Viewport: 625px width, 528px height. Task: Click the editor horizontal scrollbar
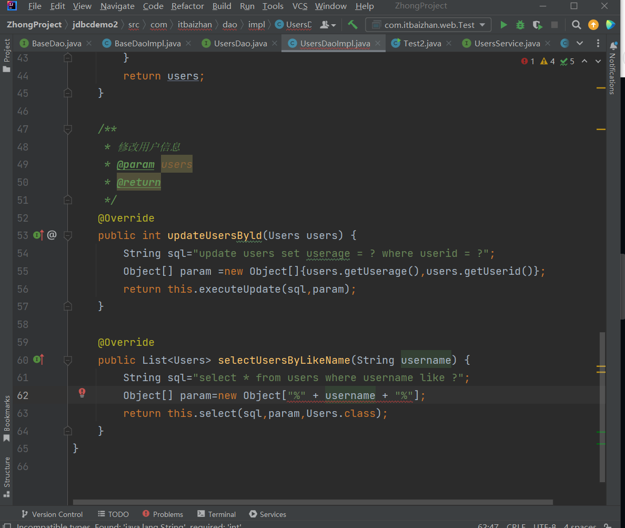point(313,502)
